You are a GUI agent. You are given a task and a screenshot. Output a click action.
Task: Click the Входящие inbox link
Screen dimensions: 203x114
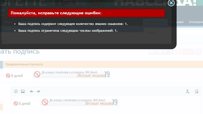click(177, 22)
